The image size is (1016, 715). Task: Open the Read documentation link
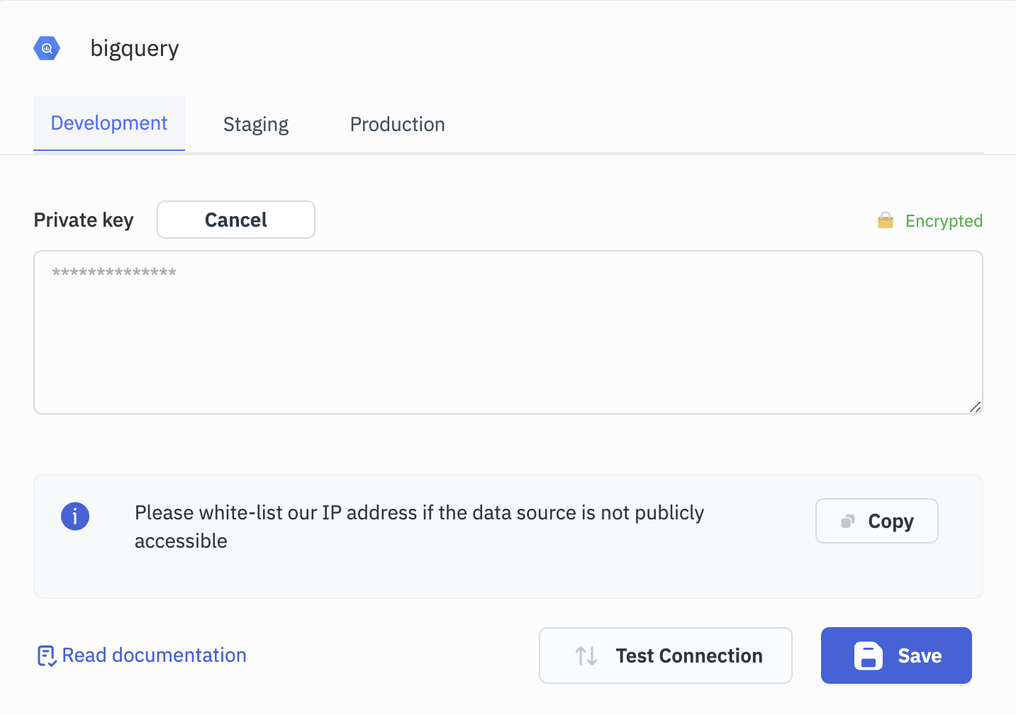(x=154, y=655)
